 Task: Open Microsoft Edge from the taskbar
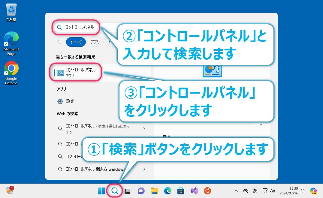[x=168, y=190]
